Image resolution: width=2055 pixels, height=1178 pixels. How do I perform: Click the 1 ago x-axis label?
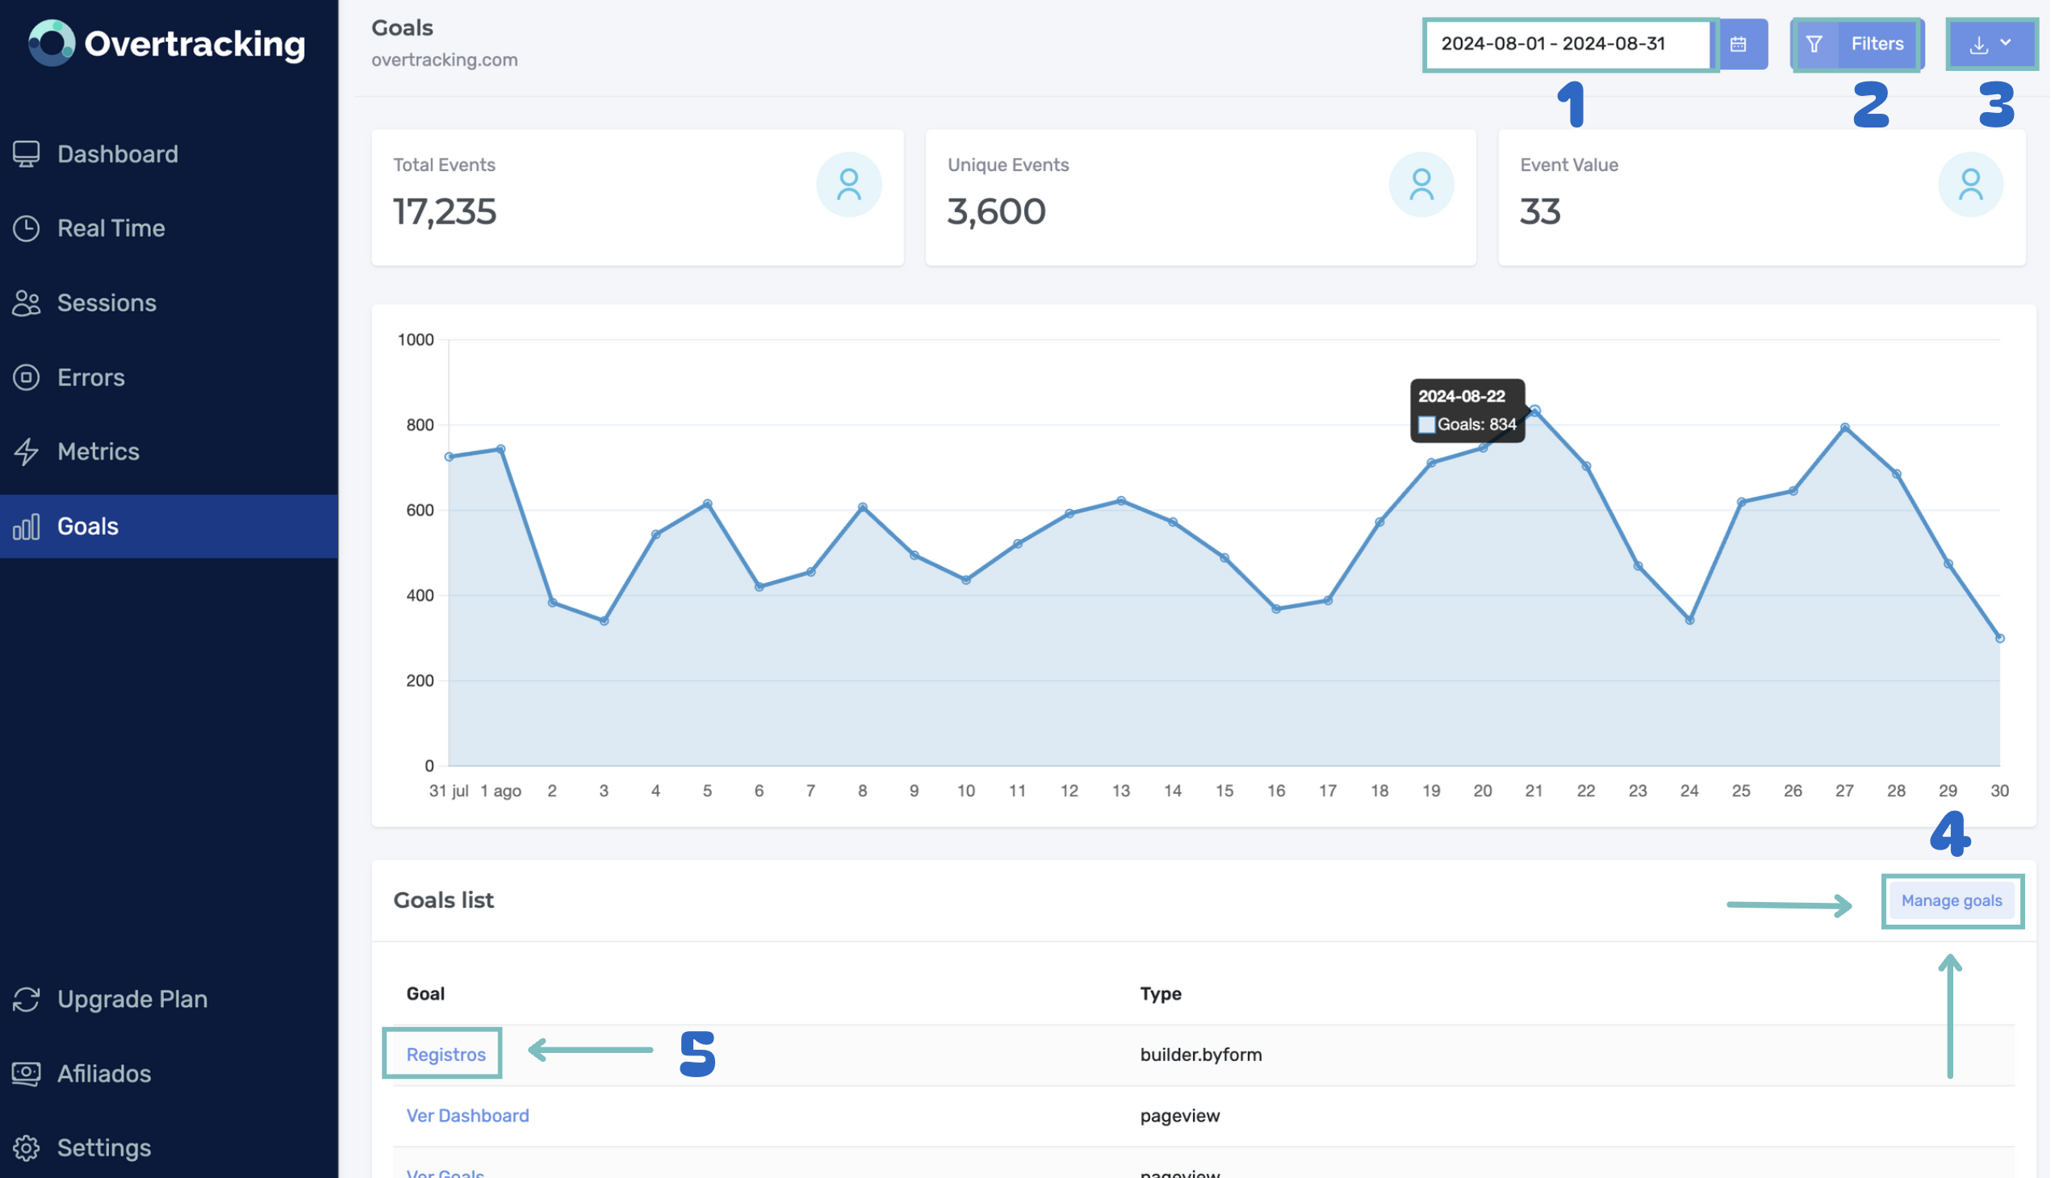(x=502, y=792)
